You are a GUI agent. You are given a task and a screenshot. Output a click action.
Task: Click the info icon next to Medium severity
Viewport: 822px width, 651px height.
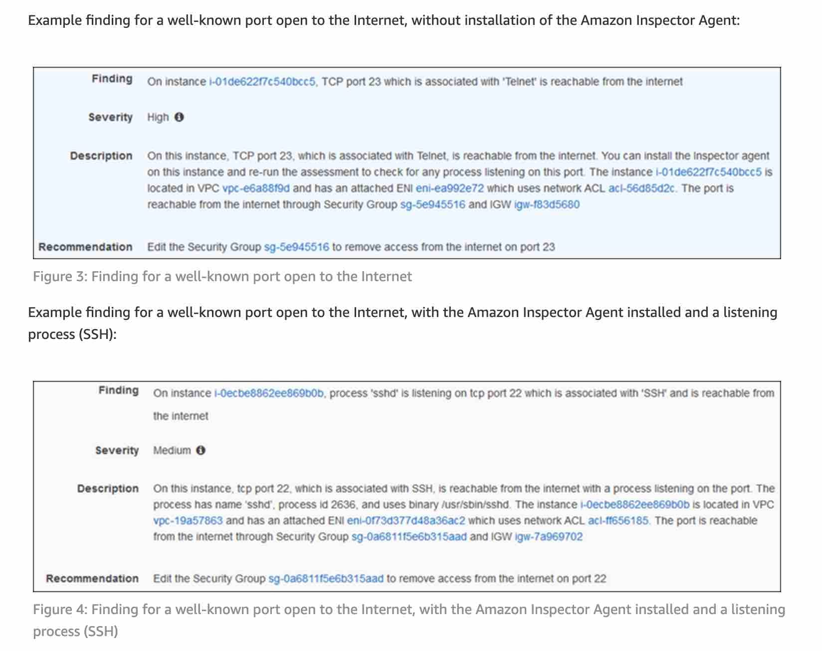coord(201,450)
